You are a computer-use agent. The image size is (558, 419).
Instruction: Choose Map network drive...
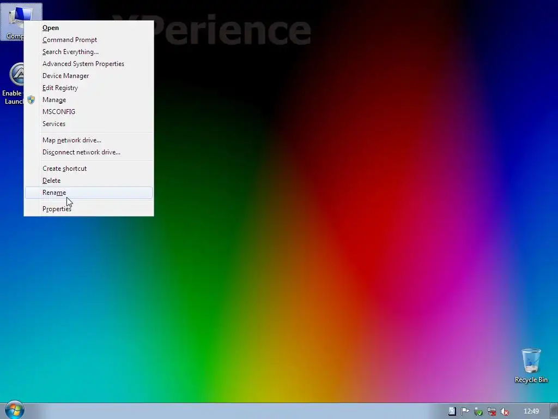pos(89,140)
